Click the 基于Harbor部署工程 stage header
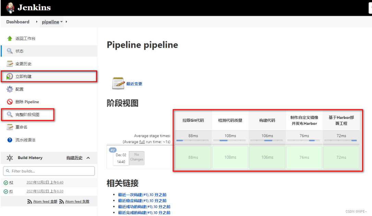This screenshot has height=216, width=372. tap(341, 120)
